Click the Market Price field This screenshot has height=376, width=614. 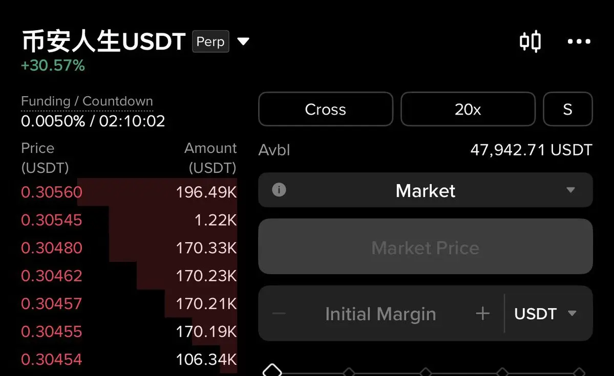425,248
